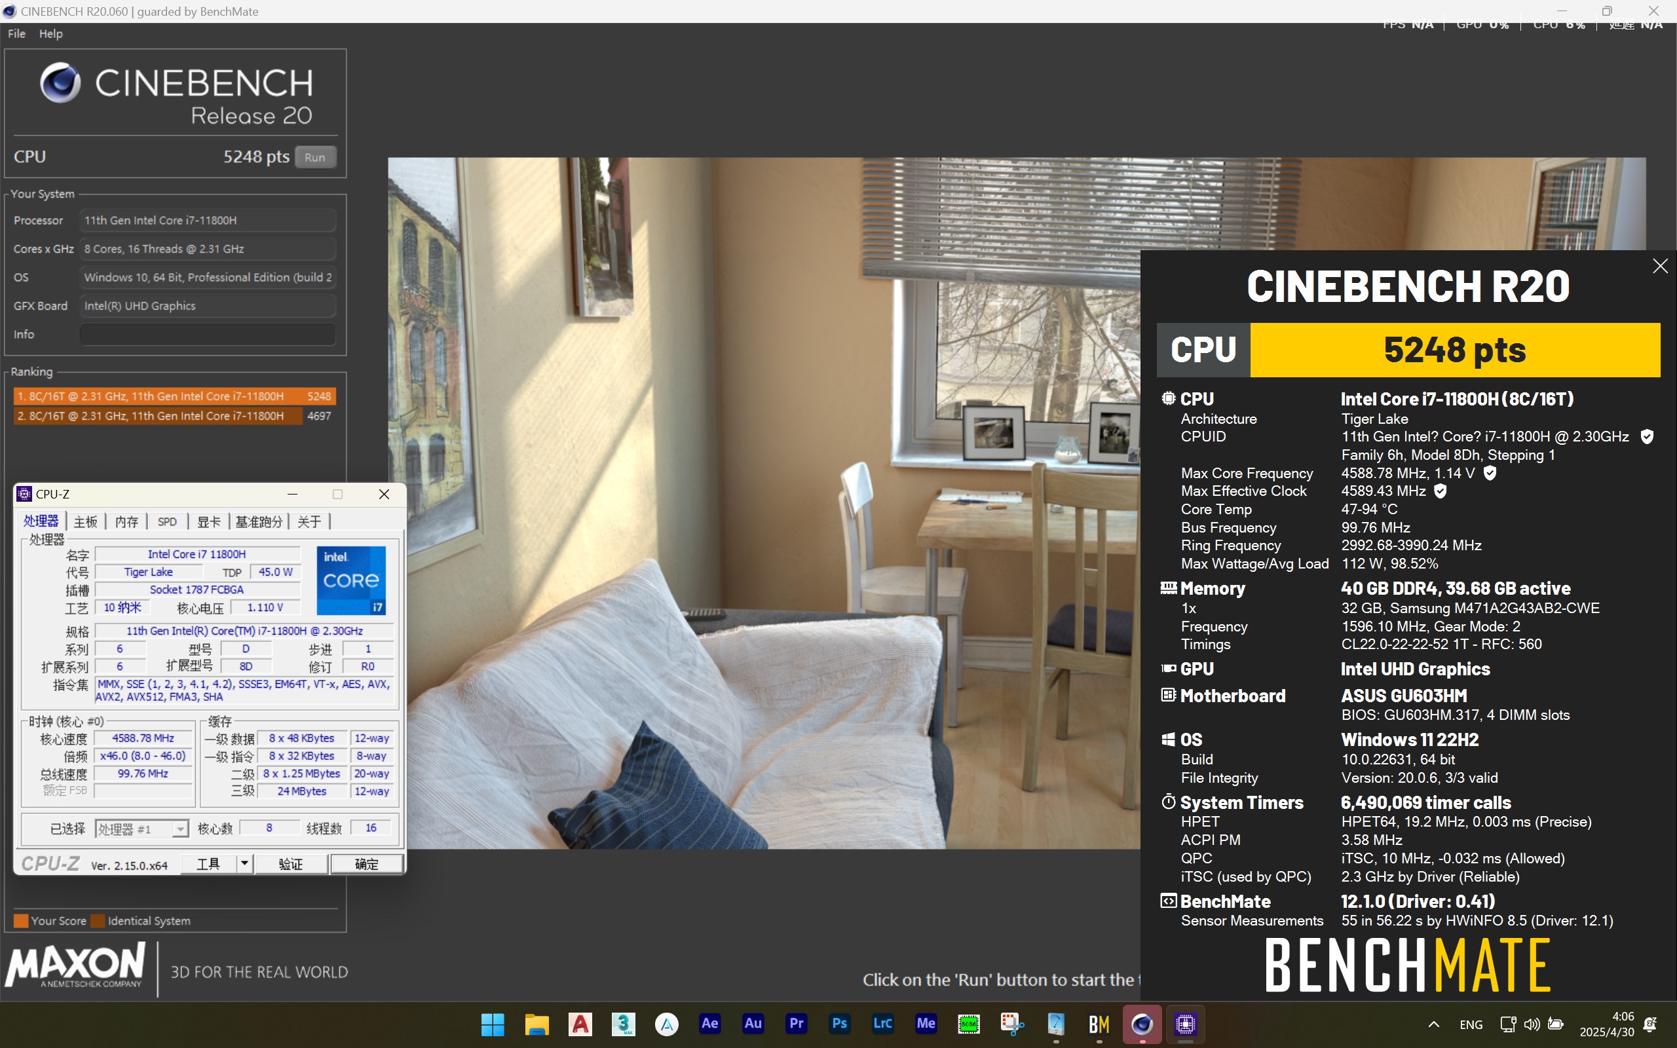Switch to CPU-Z via taskbar icon

click(x=1185, y=1024)
